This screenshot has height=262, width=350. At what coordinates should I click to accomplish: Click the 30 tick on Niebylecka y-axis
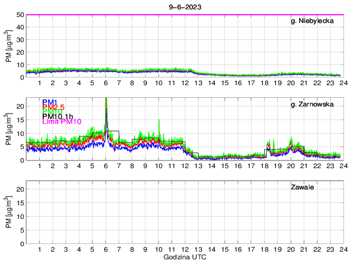pyautogui.click(x=20, y=40)
